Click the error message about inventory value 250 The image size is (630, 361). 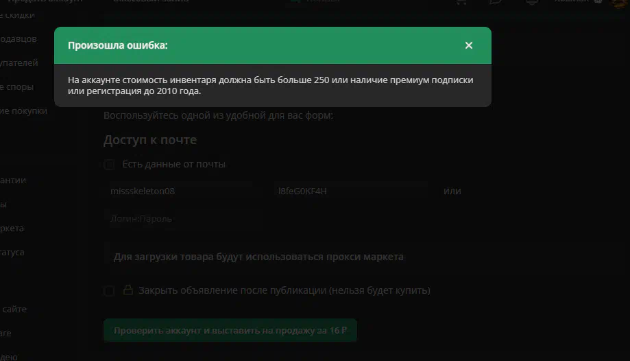(x=270, y=85)
